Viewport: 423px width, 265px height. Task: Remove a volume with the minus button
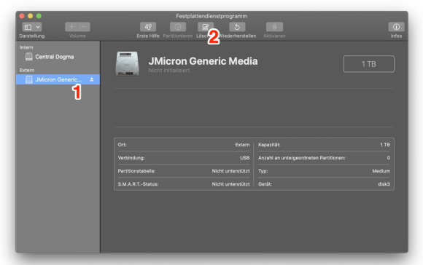point(84,27)
